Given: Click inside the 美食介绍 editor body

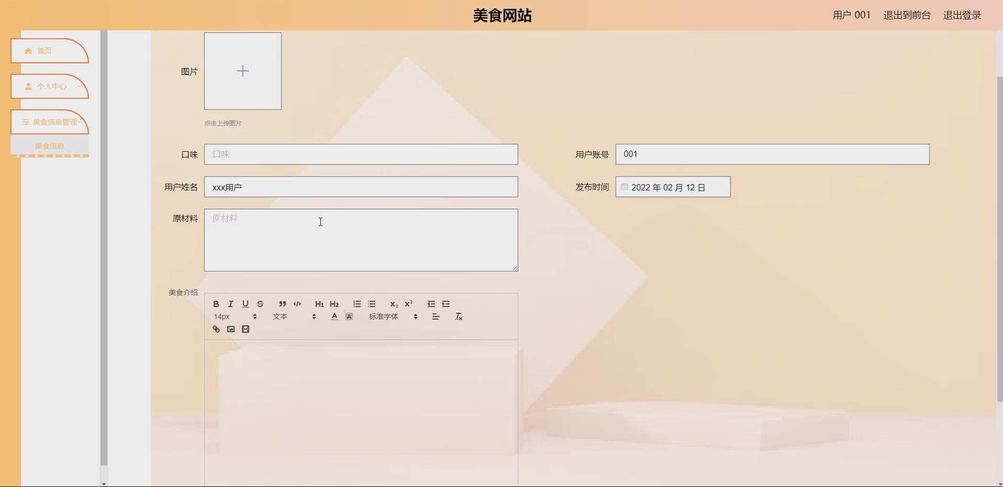Looking at the screenshot, I should point(361,413).
